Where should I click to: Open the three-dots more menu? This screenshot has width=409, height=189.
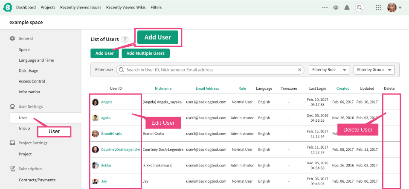click(x=325, y=8)
